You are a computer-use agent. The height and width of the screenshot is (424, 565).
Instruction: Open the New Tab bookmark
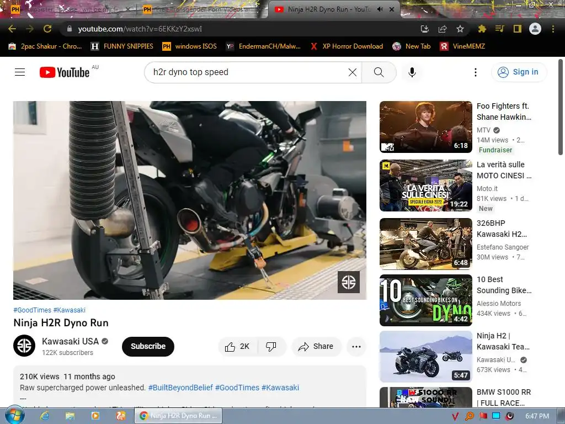tap(412, 46)
